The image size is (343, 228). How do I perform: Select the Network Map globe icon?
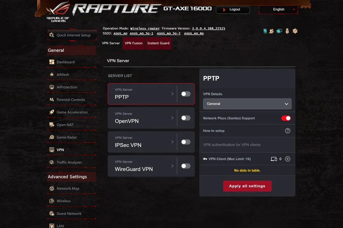(52, 188)
